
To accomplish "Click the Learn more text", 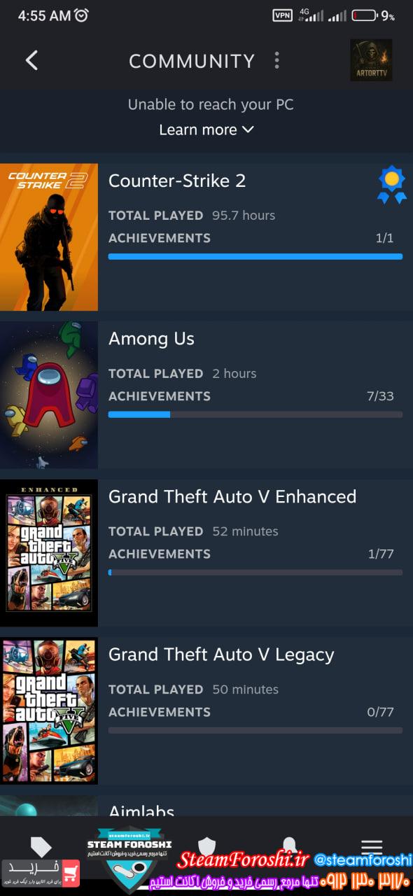I will pos(198,129).
